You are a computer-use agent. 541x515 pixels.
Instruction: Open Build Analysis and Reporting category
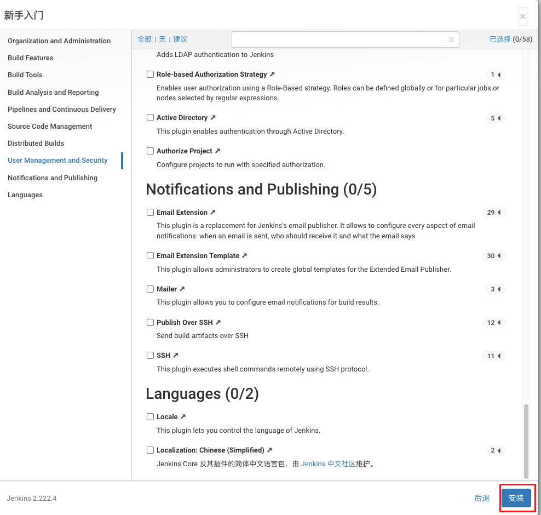pos(53,92)
